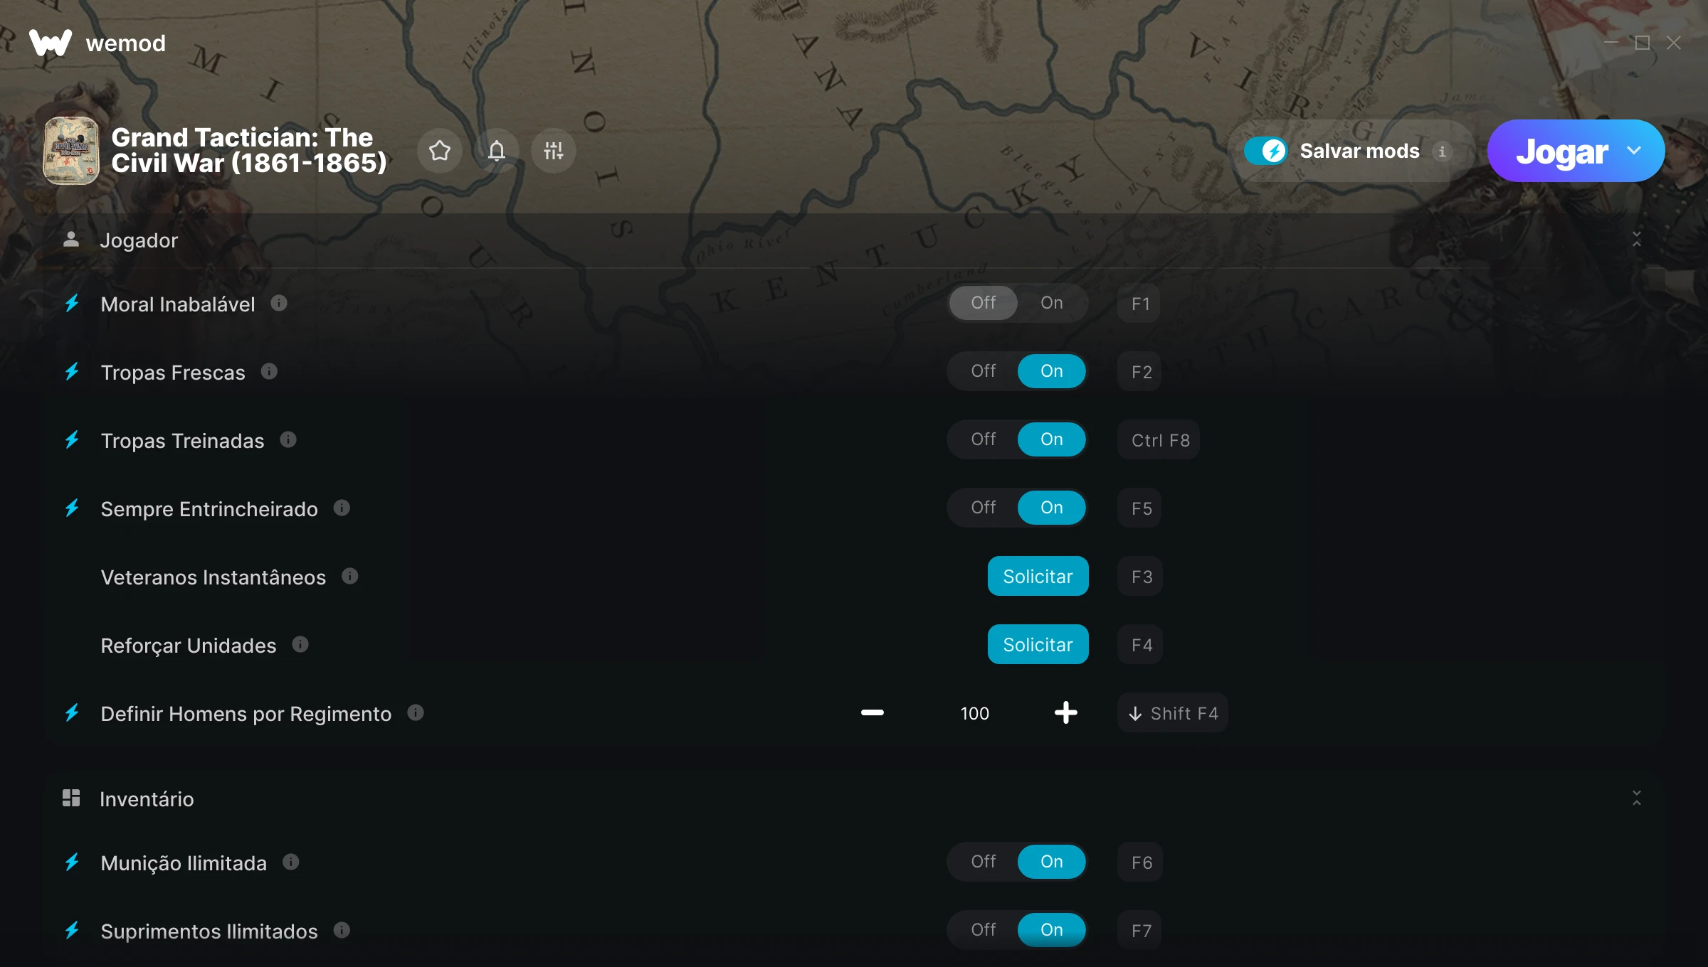This screenshot has width=1708, height=967.
Task: Collapse the Jogador section
Action: (1637, 240)
